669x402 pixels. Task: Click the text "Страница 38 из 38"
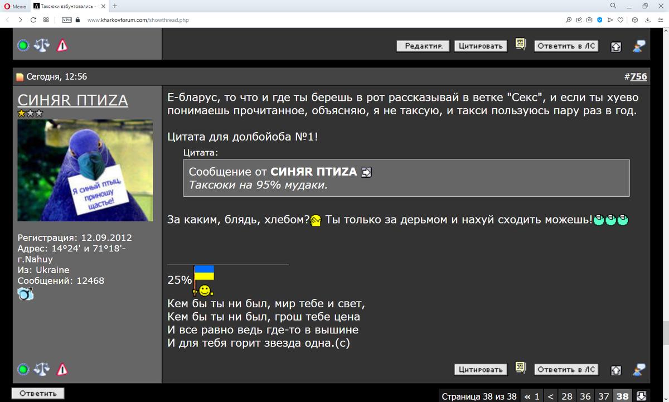[x=479, y=396]
